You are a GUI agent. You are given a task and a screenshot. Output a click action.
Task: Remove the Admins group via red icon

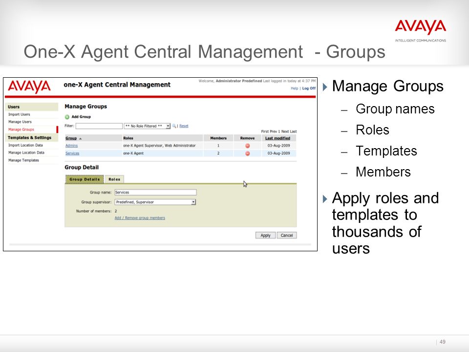247,146
